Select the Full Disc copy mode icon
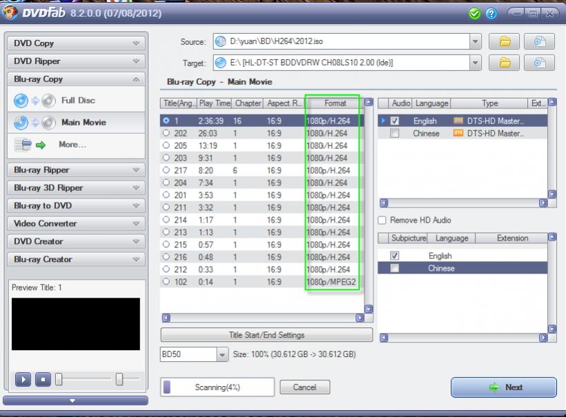This screenshot has width=566, height=417. coord(35,101)
